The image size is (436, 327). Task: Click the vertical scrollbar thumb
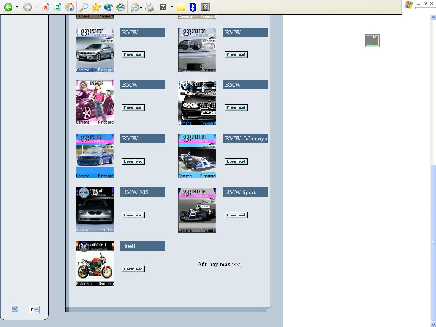[433, 243]
